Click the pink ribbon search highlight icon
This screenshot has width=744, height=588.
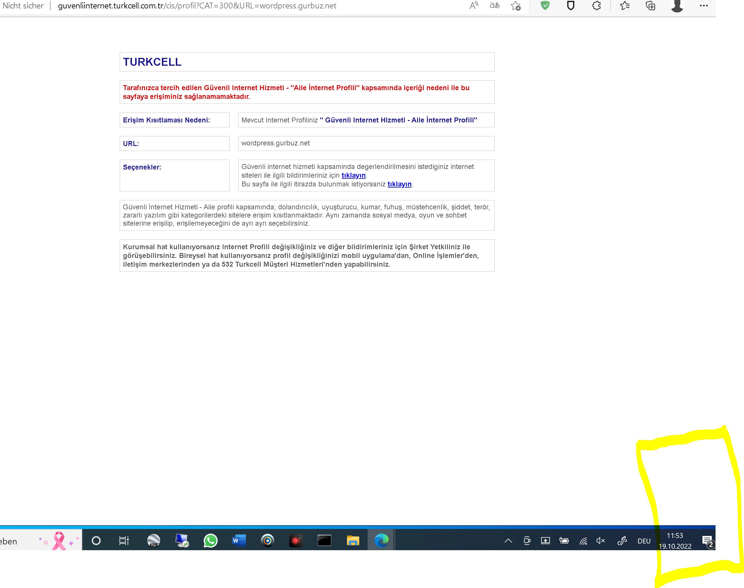click(59, 541)
